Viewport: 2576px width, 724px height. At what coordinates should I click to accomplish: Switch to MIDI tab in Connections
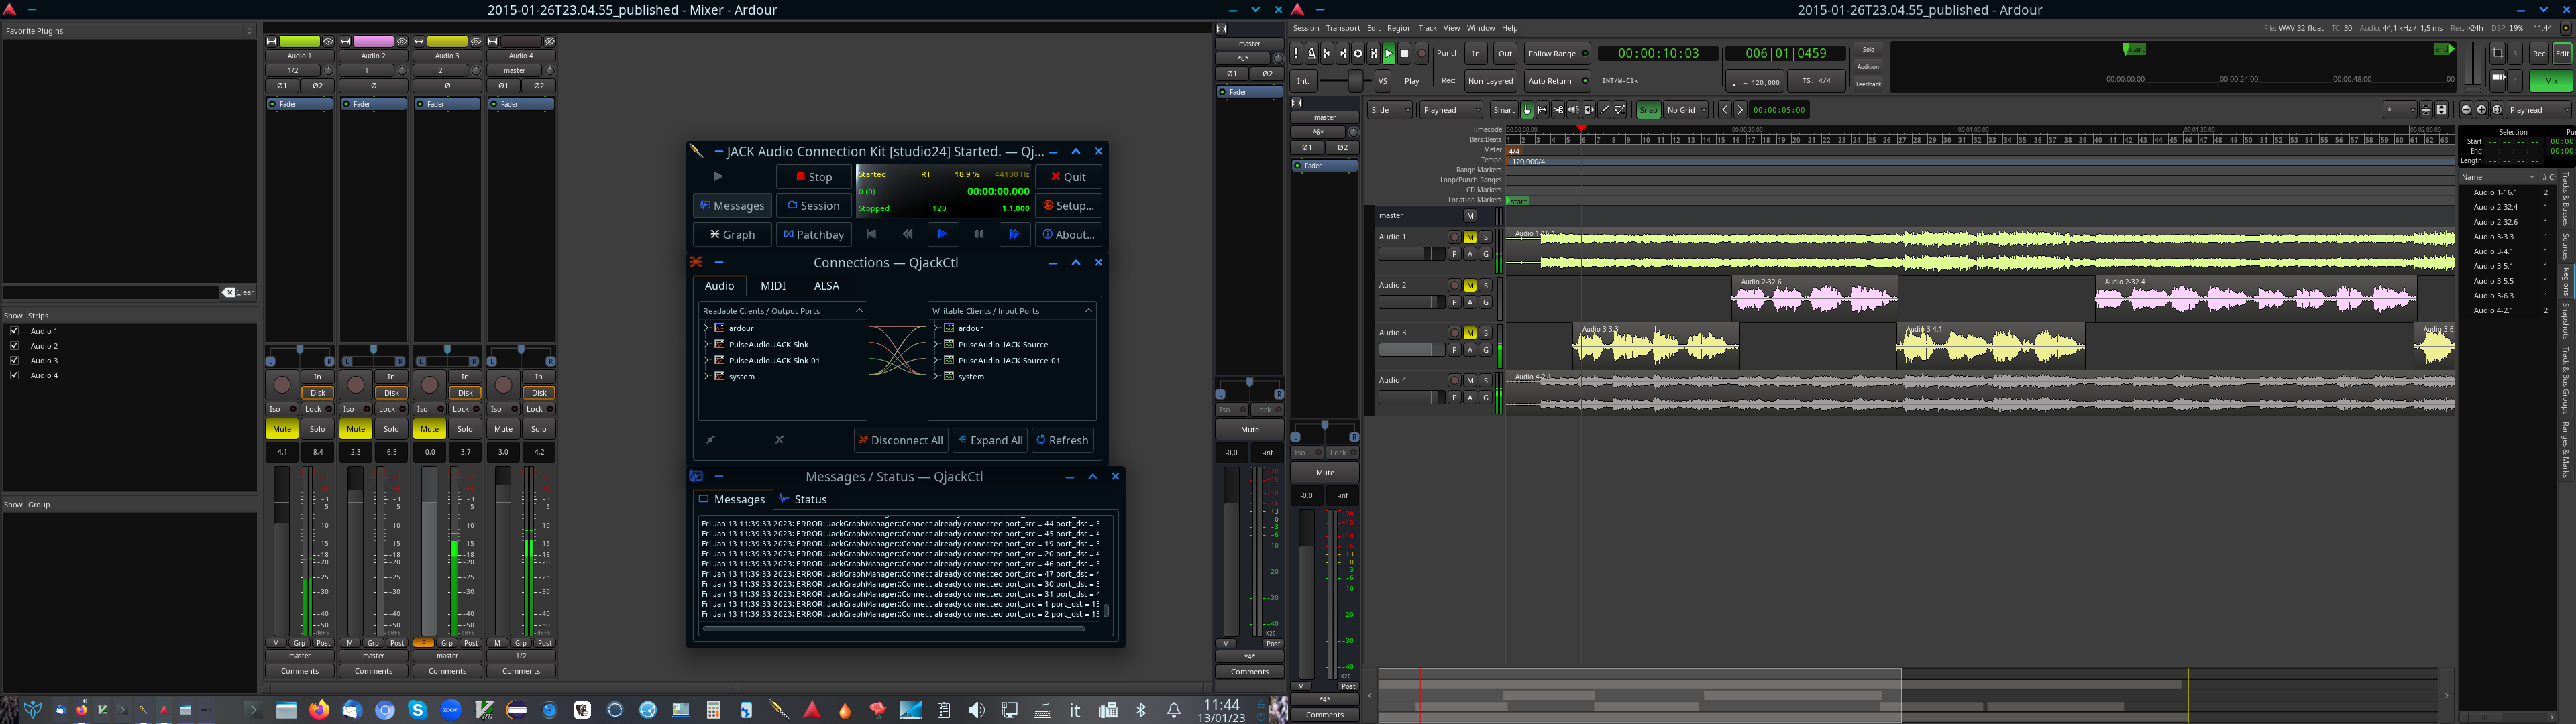(x=773, y=286)
